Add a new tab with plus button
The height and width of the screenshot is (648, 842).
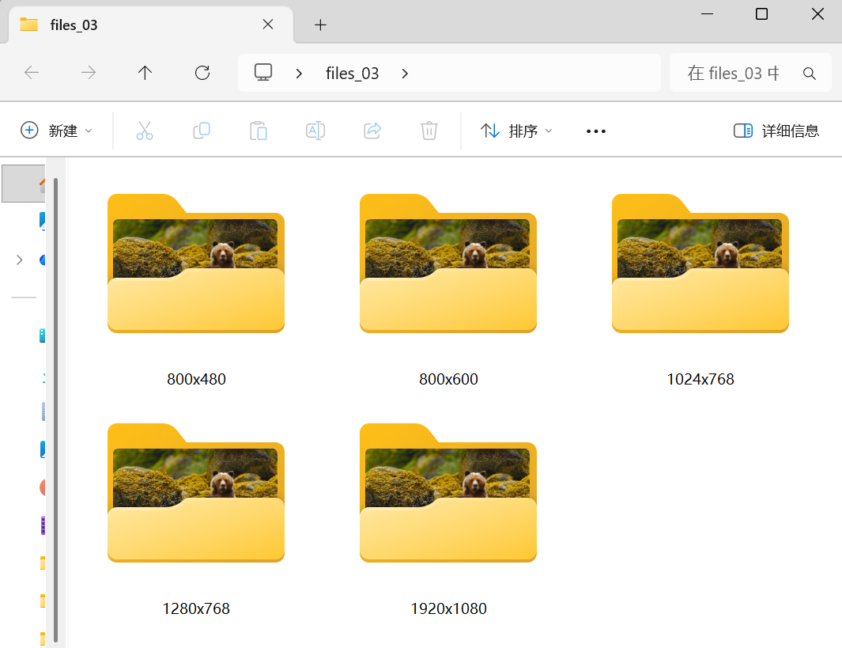[x=320, y=25]
